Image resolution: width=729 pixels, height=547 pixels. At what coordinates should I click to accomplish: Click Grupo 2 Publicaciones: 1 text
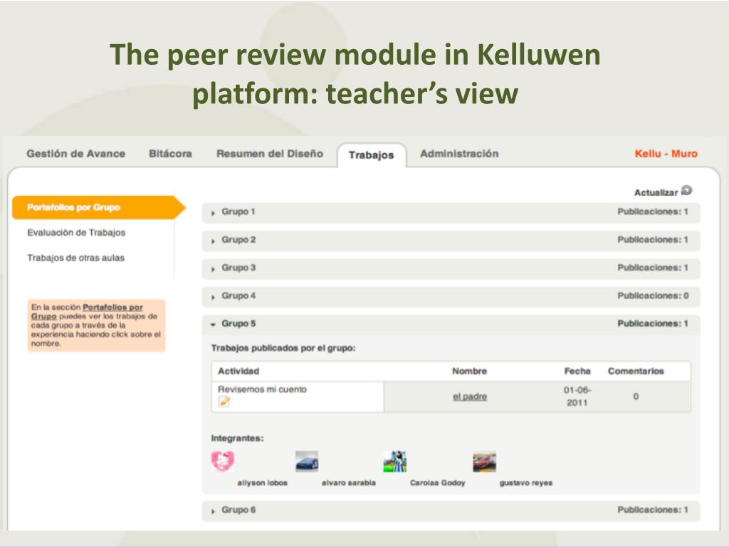[x=653, y=239]
